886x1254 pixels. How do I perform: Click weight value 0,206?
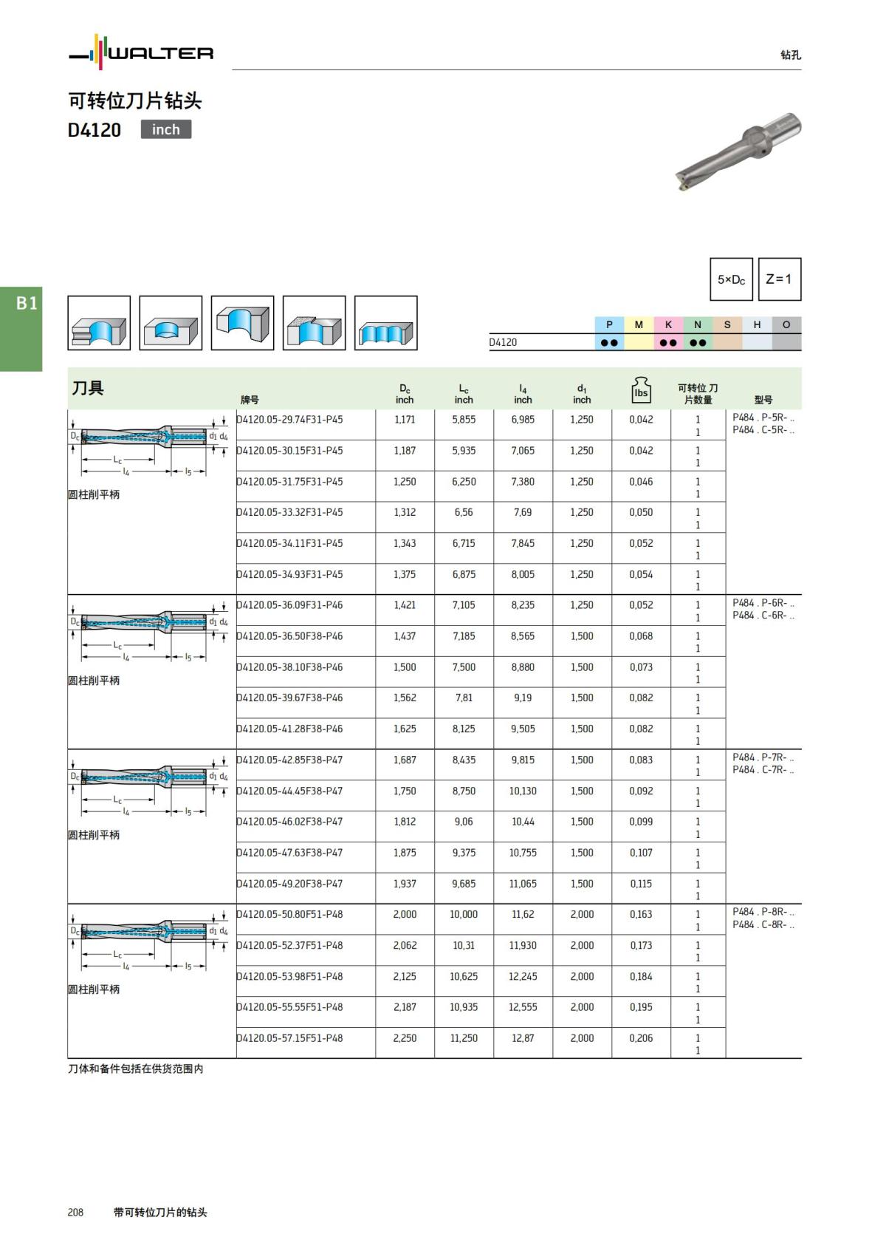point(641,1037)
